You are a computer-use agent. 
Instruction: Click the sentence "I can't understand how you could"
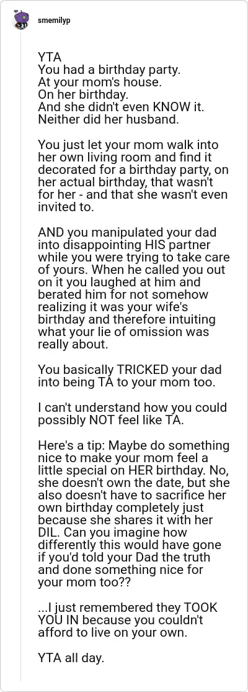point(132,407)
